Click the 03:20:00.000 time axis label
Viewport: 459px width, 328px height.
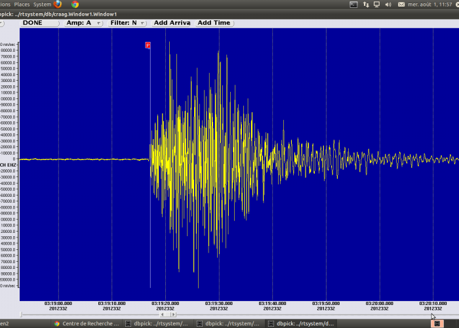(x=380, y=304)
